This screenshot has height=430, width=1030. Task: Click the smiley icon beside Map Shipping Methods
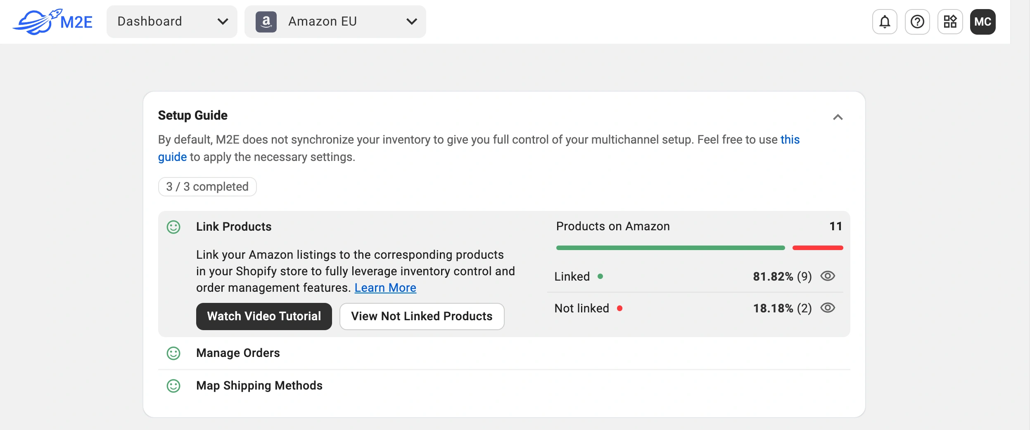pos(173,386)
